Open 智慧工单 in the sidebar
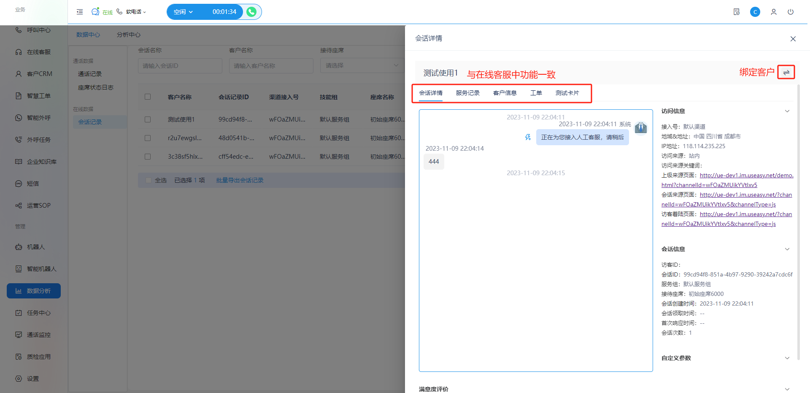Screen dimensions: 810x393 pos(34,96)
